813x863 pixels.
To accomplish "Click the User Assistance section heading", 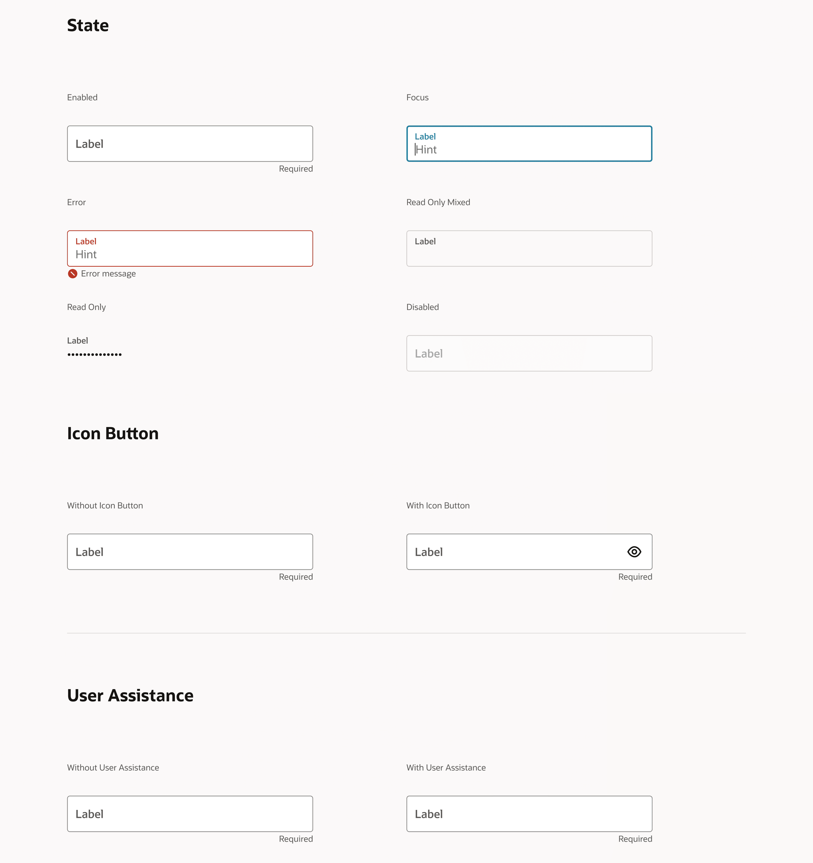I will [130, 695].
